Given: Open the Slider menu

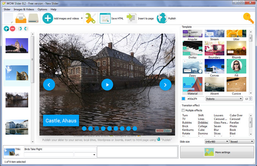Looking at the screenshot, I should point(7,9).
